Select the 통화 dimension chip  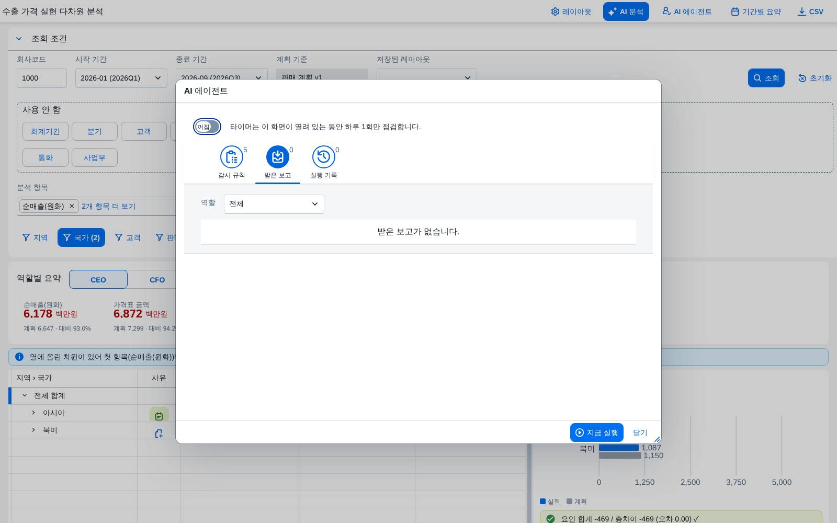[x=46, y=157]
